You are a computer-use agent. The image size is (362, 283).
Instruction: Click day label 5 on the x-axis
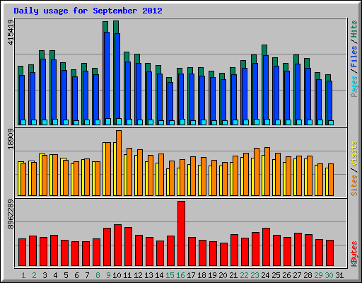[66, 275]
